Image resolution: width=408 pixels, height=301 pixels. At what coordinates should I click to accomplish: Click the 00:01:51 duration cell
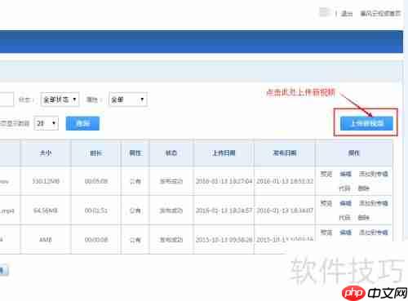click(x=96, y=210)
